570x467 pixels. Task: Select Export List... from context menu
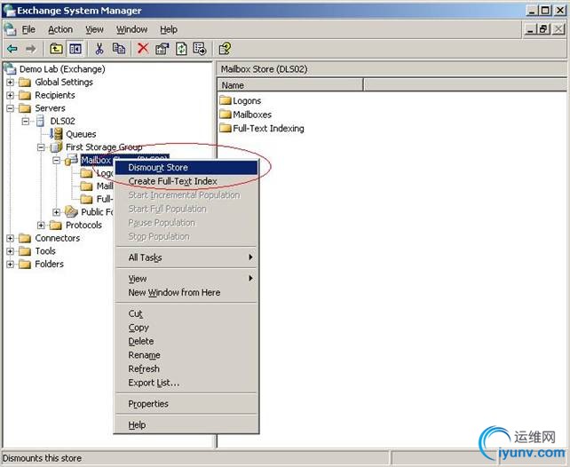click(186, 383)
